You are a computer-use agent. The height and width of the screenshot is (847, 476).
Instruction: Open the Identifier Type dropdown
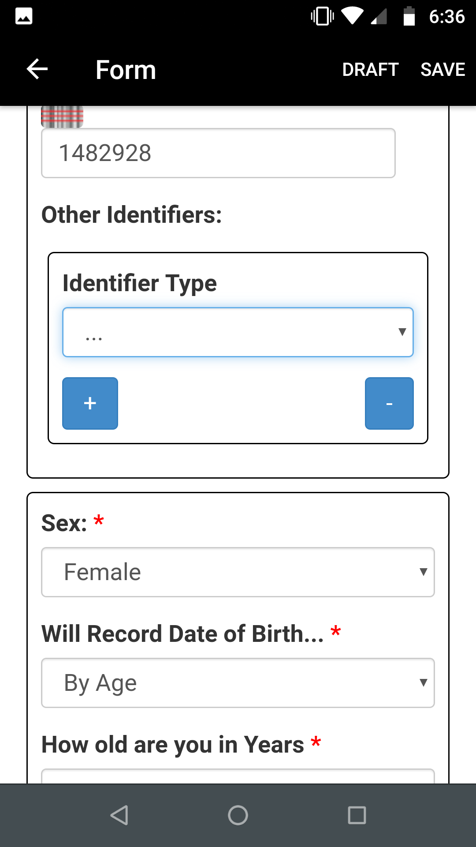[238, 332]
